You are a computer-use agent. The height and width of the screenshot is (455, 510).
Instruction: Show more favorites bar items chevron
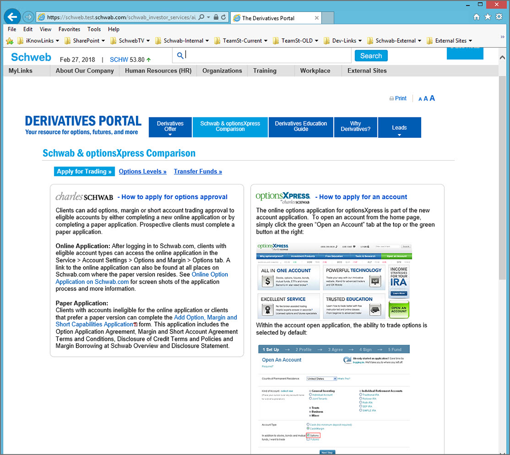point(502,37)
